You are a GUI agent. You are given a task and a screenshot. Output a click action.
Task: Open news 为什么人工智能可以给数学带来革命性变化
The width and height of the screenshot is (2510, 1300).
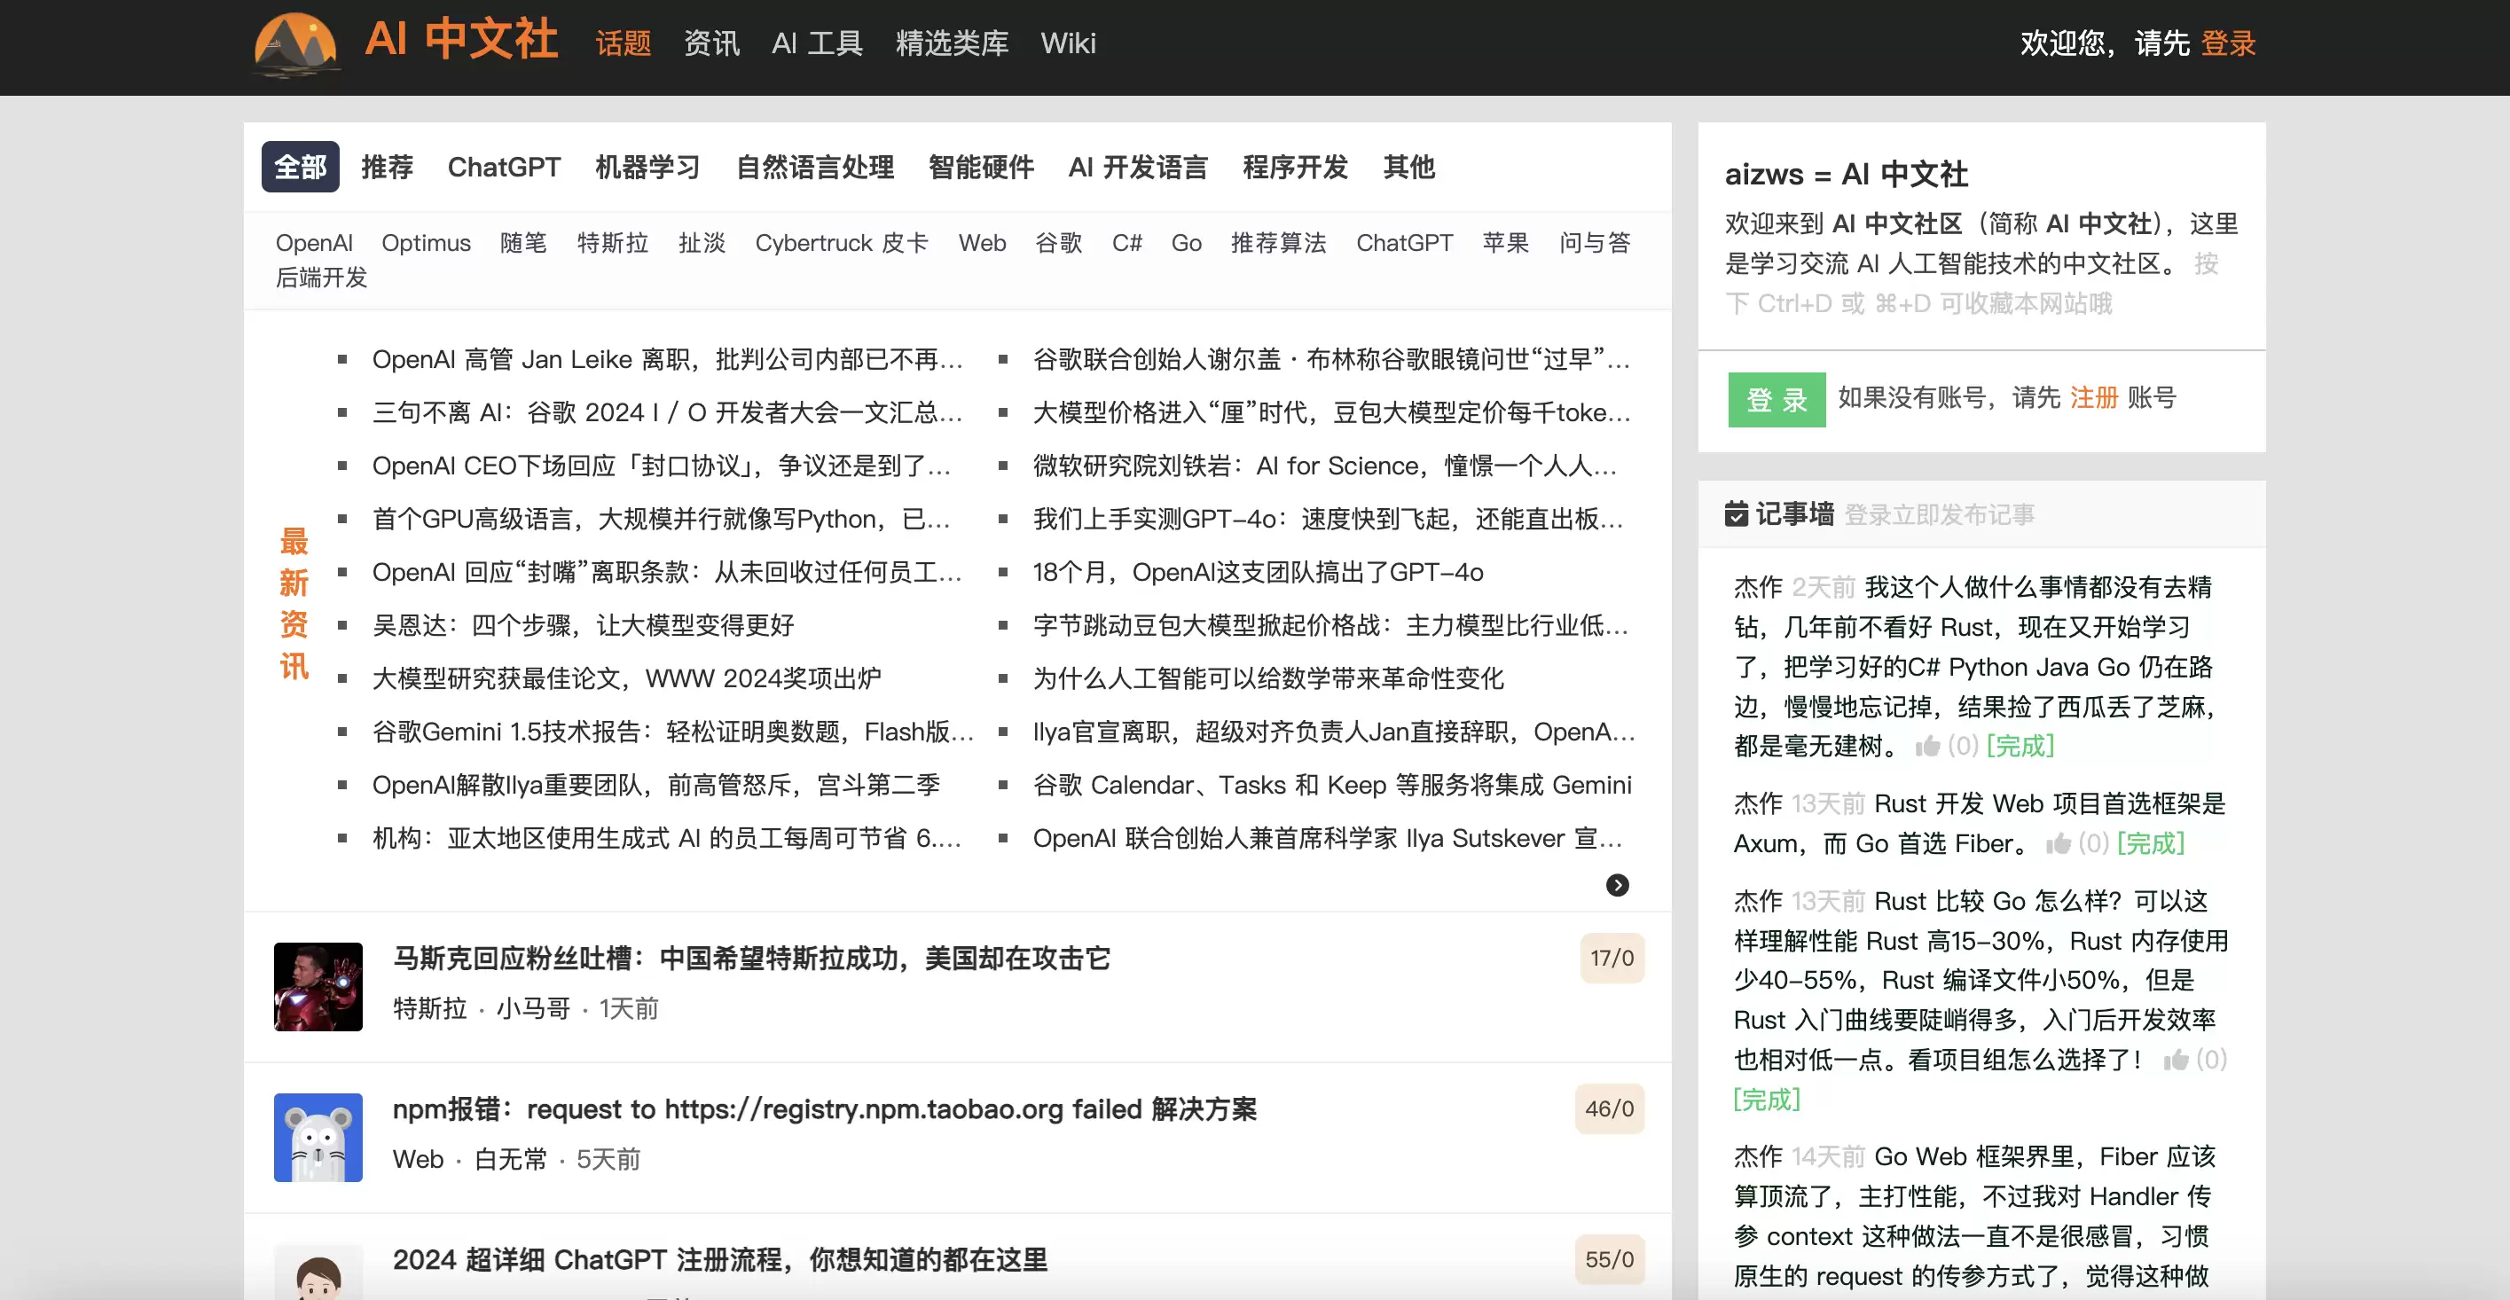(x=1268, y=678)
